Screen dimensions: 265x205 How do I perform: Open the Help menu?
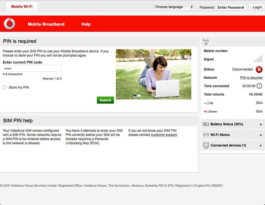coord(86,24)
